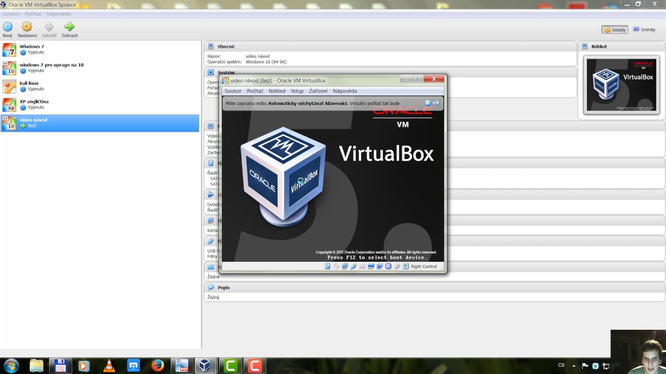This screenshot has height=374, width=666.
Task: Open the Windows Start menu
Action: 11,366
